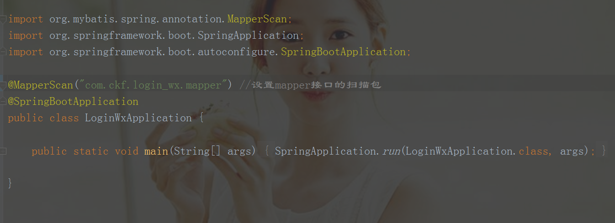Click args argument passed to run

[572, 151]
